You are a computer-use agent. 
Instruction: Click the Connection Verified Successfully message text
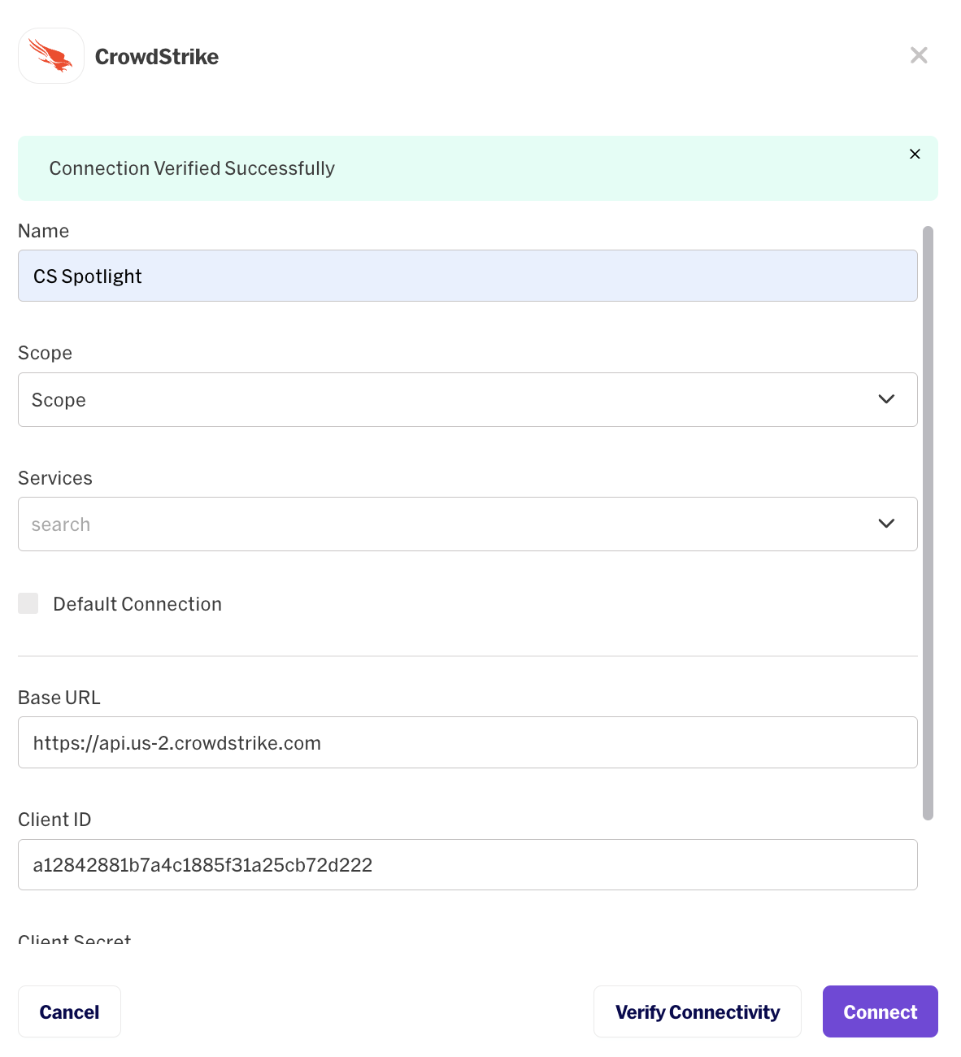tap(192, 168)
